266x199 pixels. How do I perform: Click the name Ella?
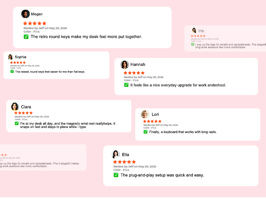pyautogui.click(x=125, y=155)
